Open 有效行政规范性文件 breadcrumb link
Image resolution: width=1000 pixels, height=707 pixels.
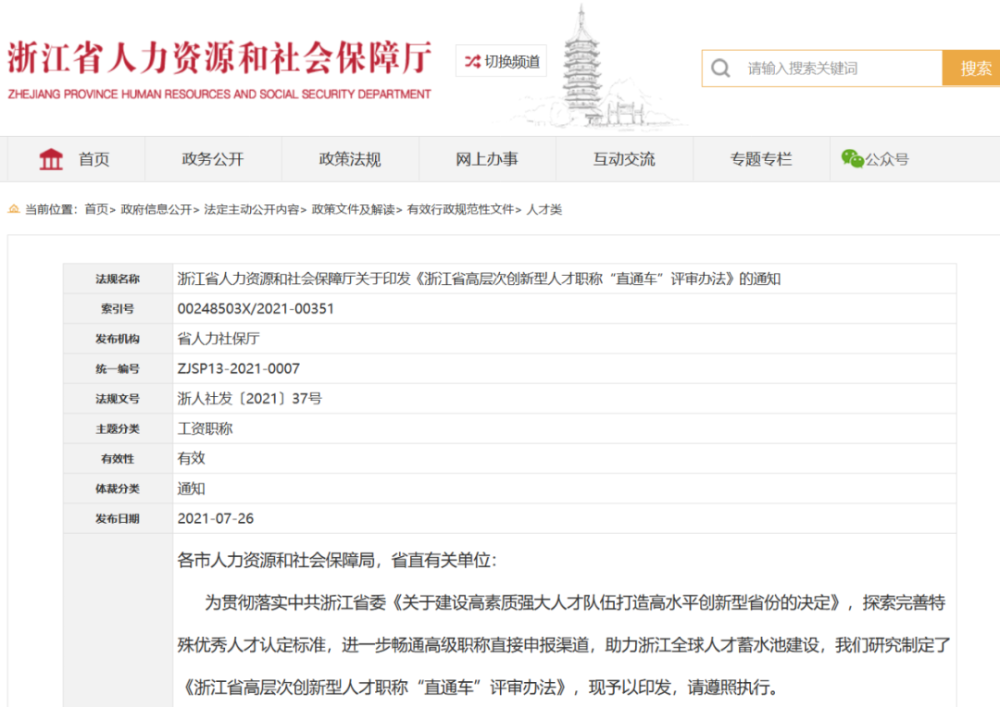tap(460, 209)
